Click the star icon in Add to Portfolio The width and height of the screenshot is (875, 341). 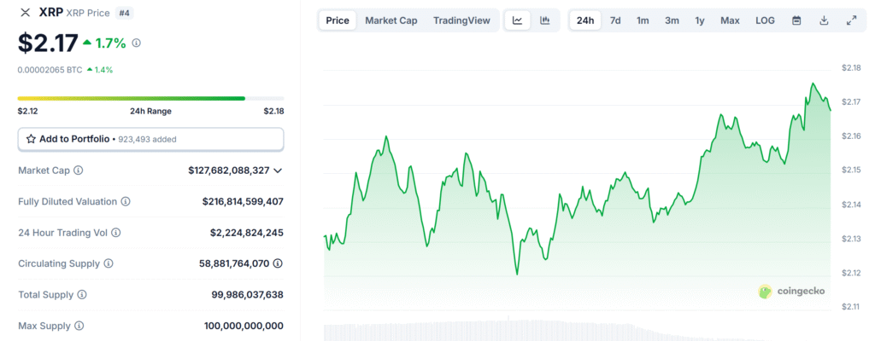(32, 139)
